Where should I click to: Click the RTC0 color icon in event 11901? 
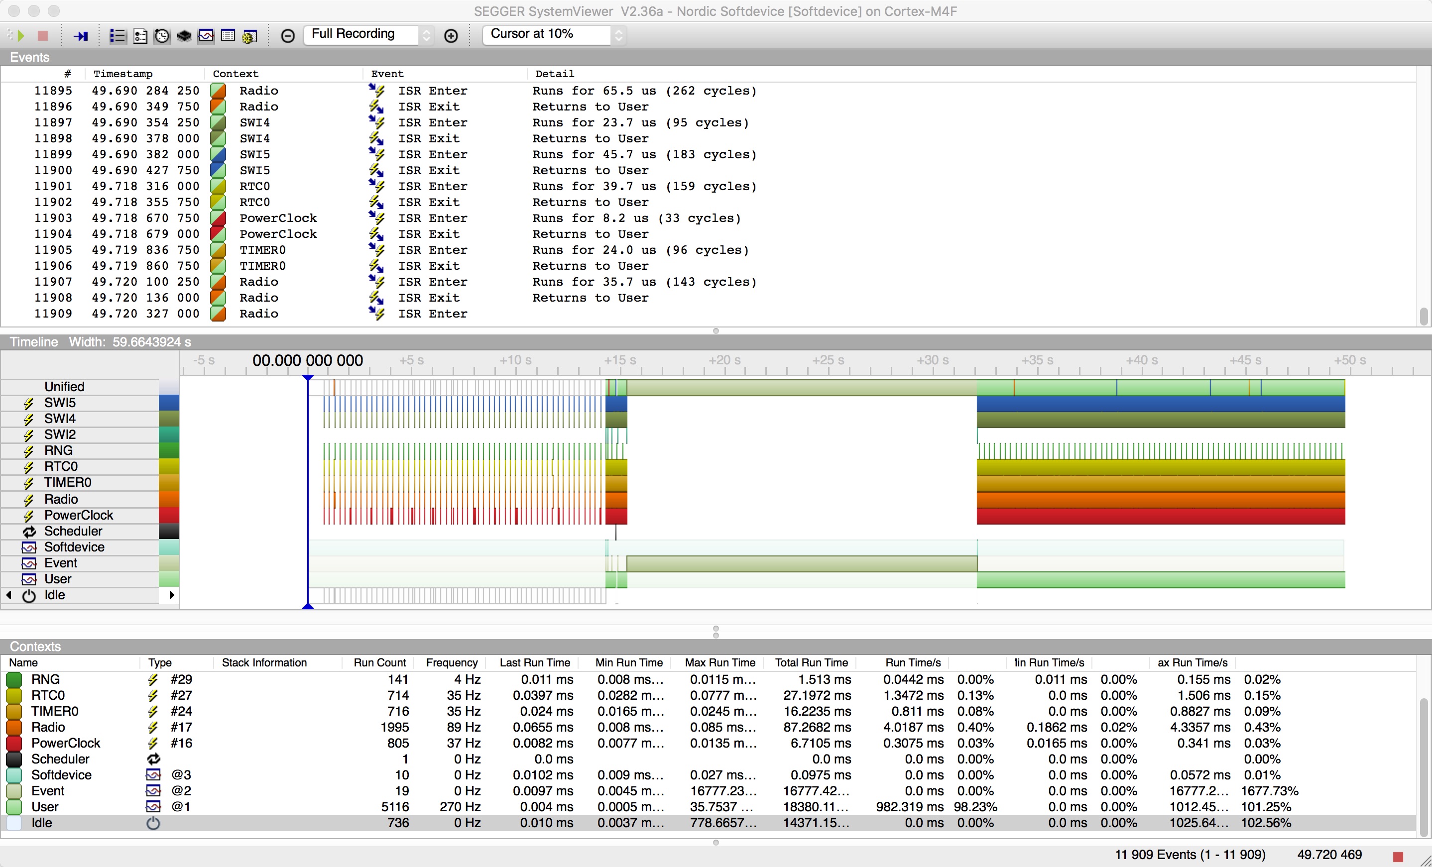[218, 186]
